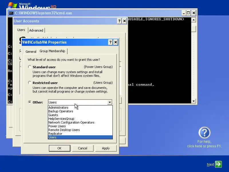Image resolution: width=229 pixels, height=172 pixels.
Task: Click OK in CollabVM Properties
Action: pyautogui.click(x=60, y=148)
